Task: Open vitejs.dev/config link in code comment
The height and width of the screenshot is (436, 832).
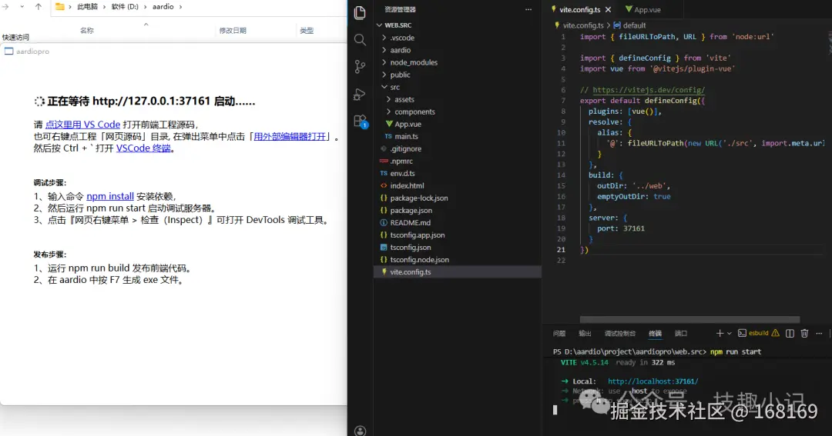Action: click(649, 90)
